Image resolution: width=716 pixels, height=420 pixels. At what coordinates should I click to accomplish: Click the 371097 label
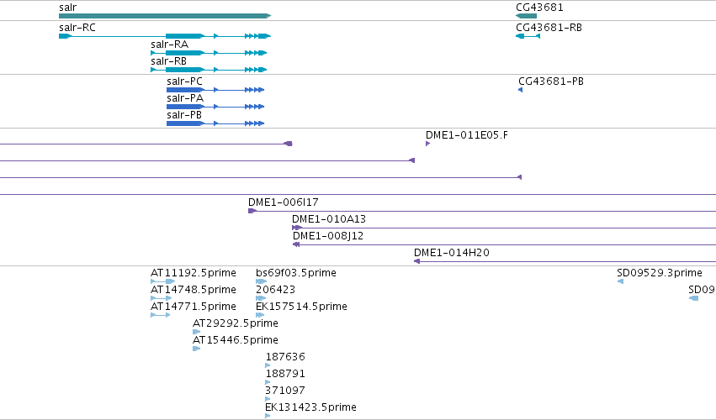[285, 391]
